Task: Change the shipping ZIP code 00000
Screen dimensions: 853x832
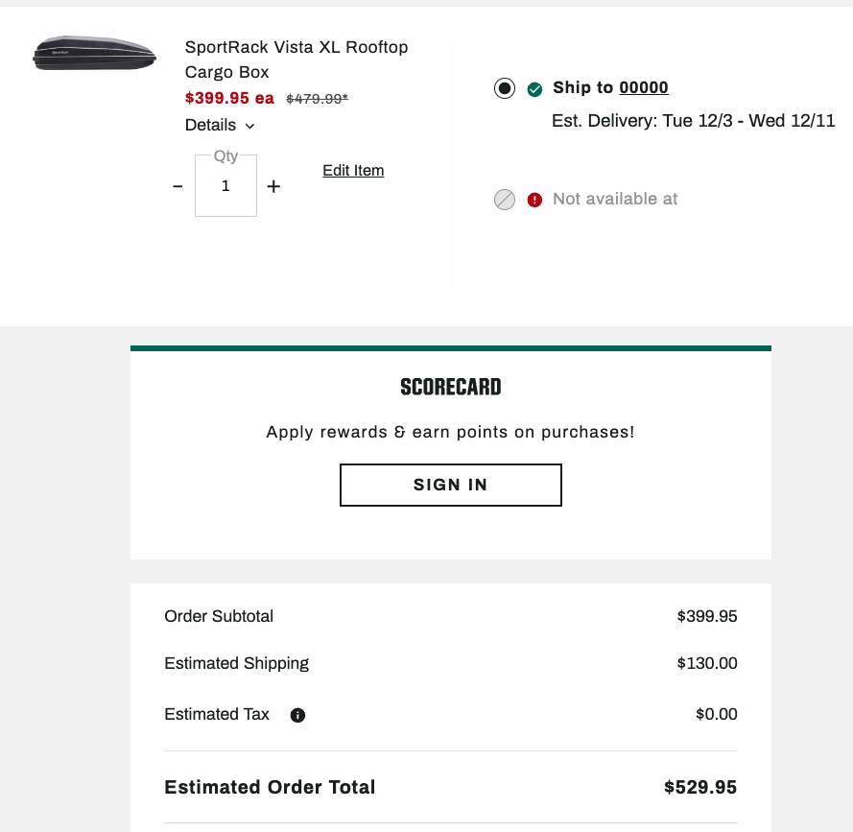Action: (x=644, y=87)
